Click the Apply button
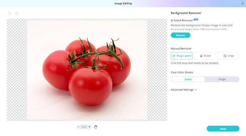 pos(223,129)
